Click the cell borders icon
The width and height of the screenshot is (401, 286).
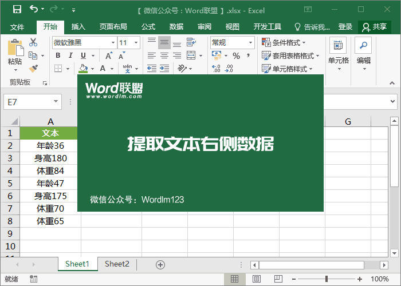coord(58,69)
